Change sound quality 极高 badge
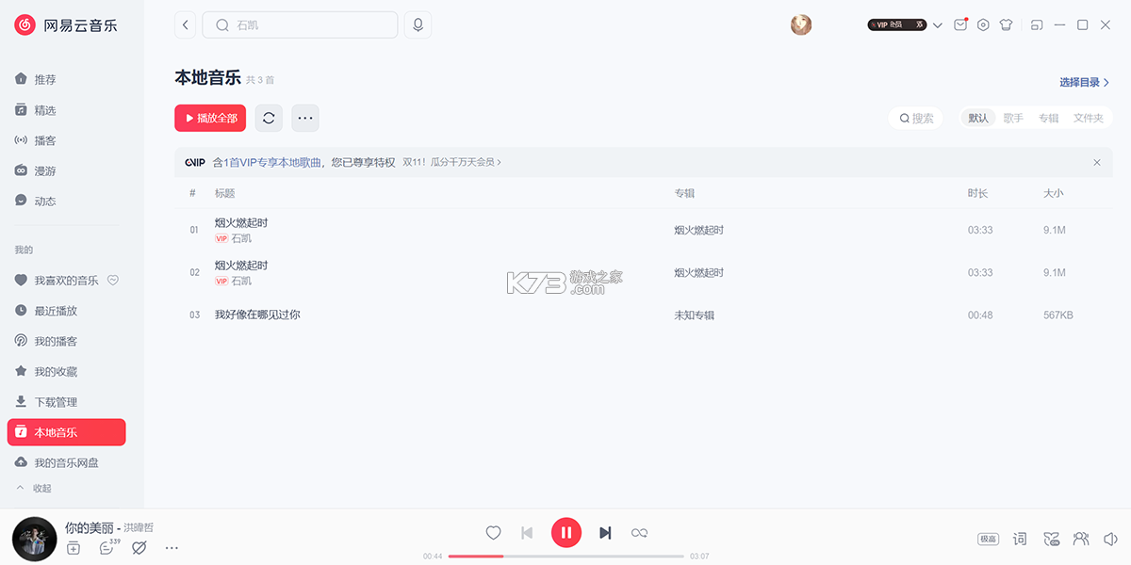Image resolution: width=1131 pixels, height=565 pixels. [x=988, y=539]
